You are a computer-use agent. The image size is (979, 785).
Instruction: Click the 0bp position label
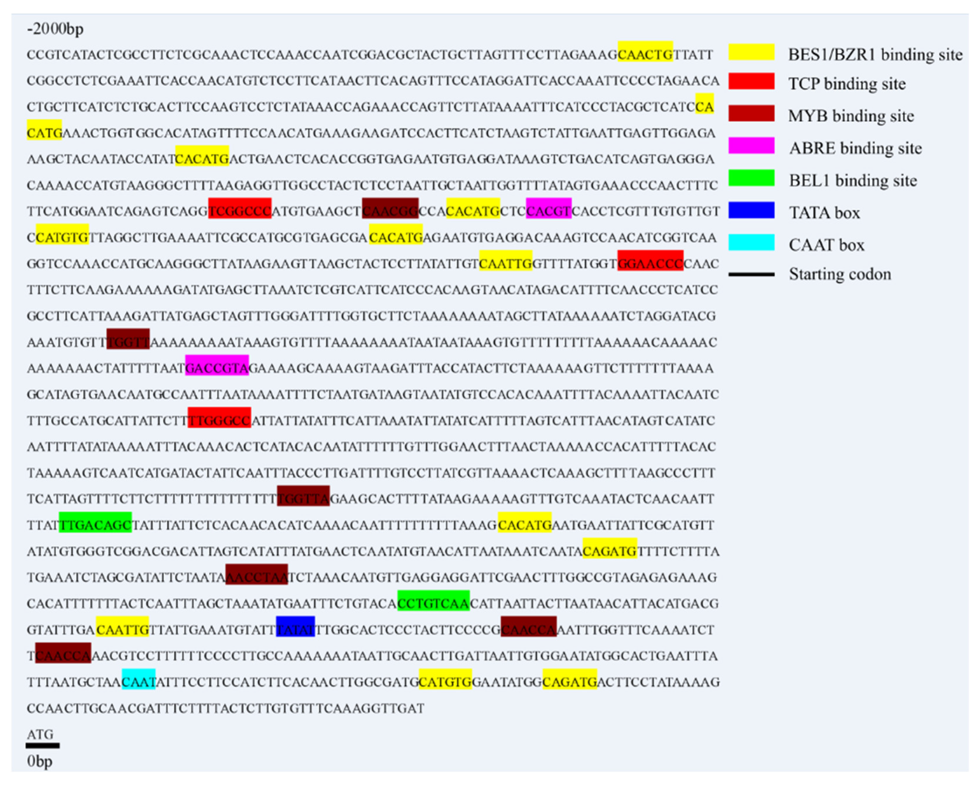click(40, 761)
